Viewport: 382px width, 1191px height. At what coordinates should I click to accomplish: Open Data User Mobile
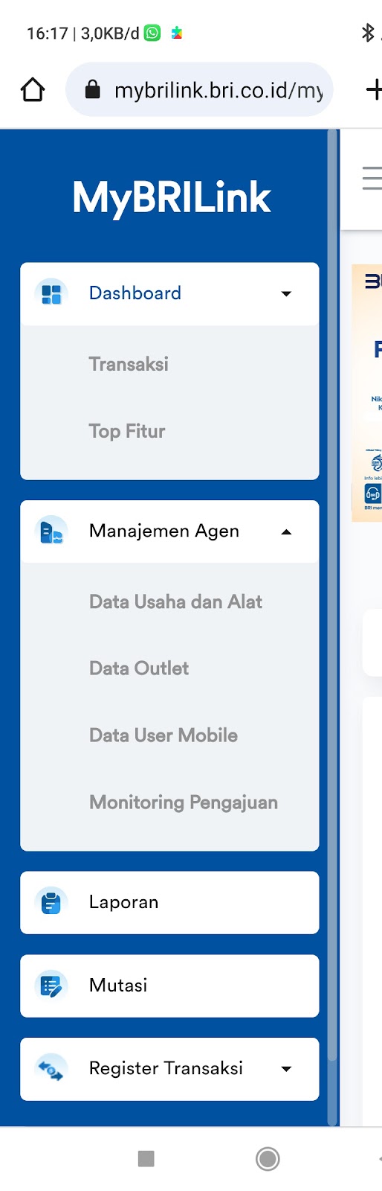164,735
